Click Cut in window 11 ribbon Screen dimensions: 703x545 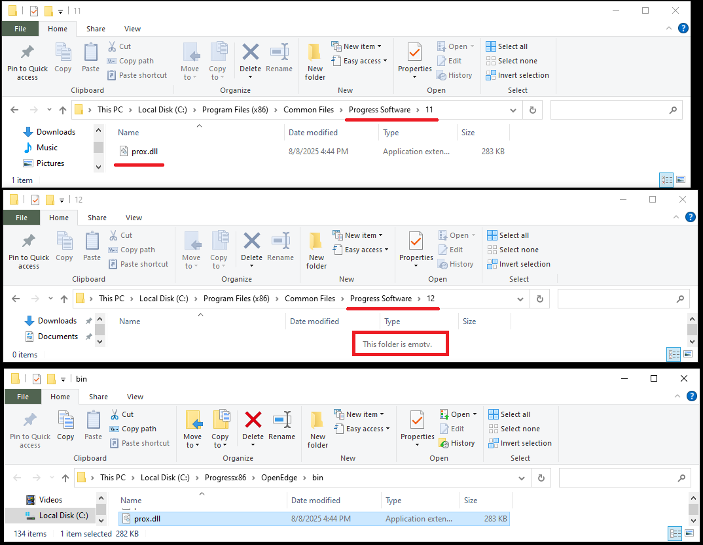[119, 46]
